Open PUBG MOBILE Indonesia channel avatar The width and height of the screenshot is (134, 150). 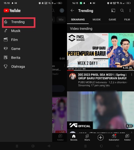tap(73, 76)
